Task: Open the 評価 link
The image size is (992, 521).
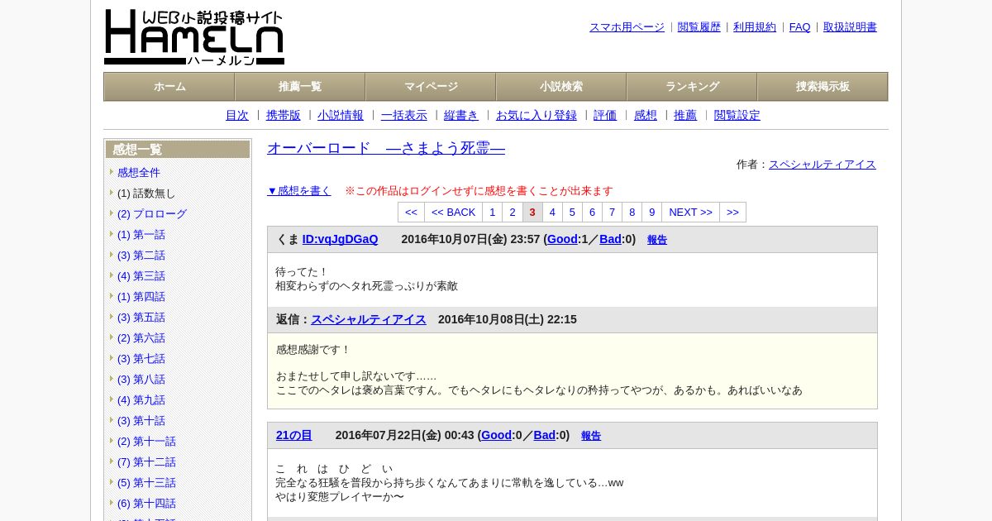Action: click(605, 116)
